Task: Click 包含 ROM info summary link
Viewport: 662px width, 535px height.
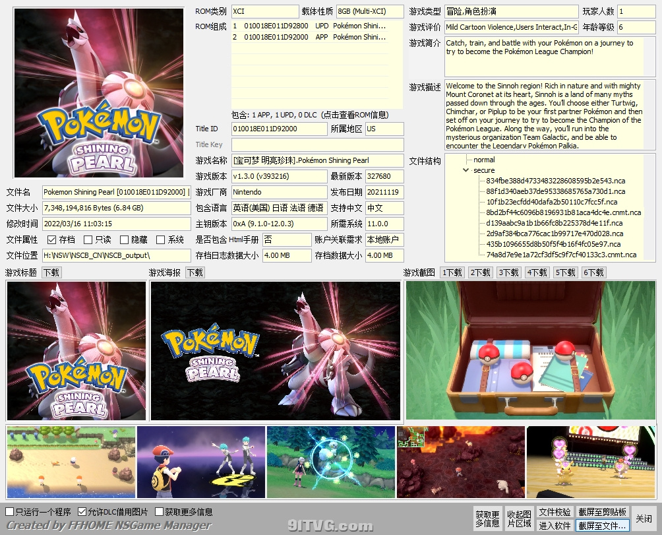Action: click(310, 115)
